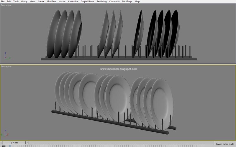Click the highlighted frame 0 marker on track bar
236x147 pixels.
pyautogui.click(x=10, y=146)
